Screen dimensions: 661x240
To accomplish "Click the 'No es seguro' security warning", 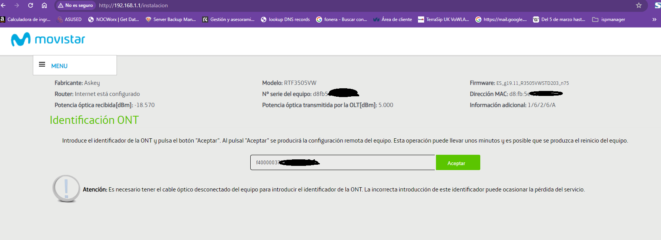I will coord(76,5).
